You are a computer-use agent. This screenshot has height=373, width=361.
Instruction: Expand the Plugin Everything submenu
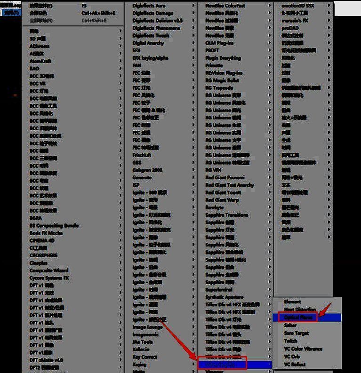[x=223, y=58]
